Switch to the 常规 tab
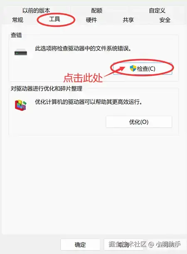 [x=18, y=20]
